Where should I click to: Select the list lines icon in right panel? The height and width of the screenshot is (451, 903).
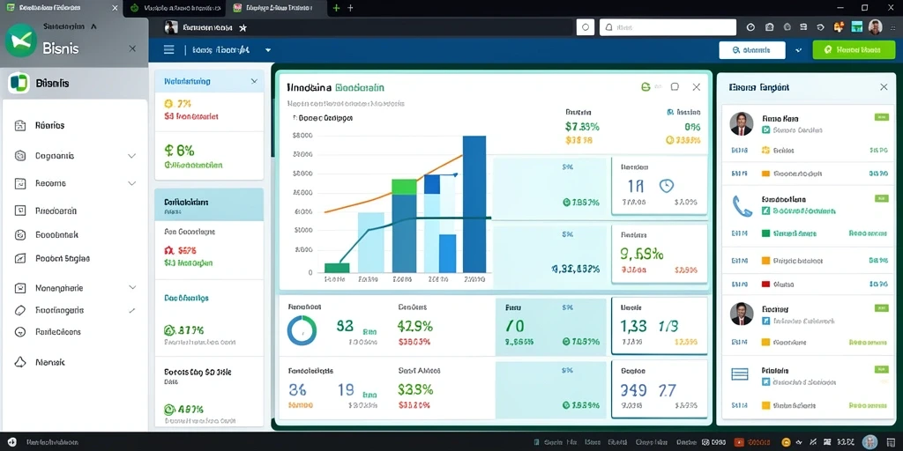point(740,374)
